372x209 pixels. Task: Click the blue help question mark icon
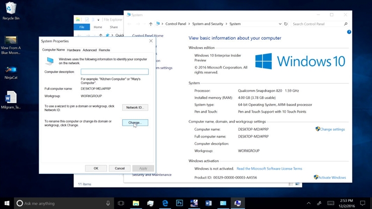coord(349,32)
